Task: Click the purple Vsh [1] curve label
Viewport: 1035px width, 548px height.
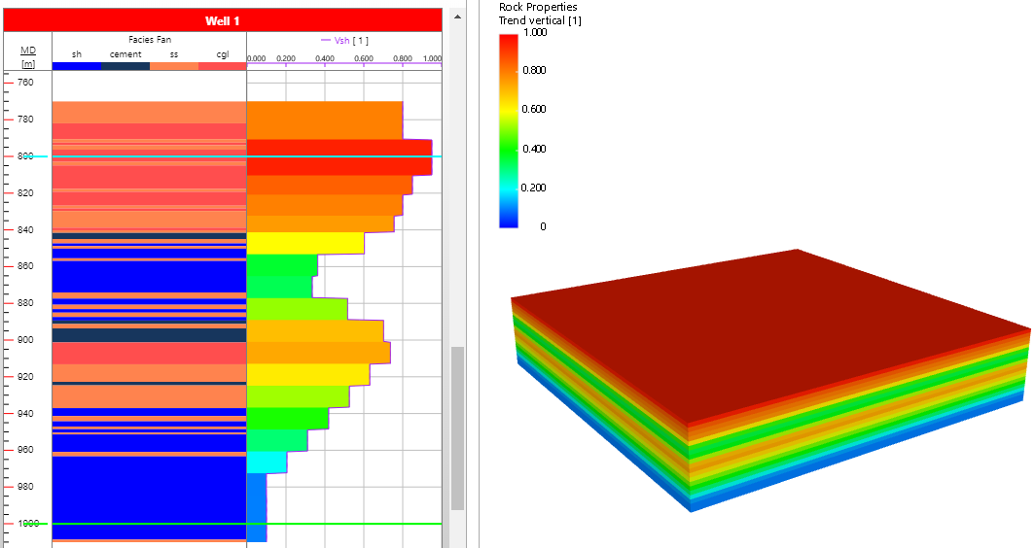Action: (344, 41)
